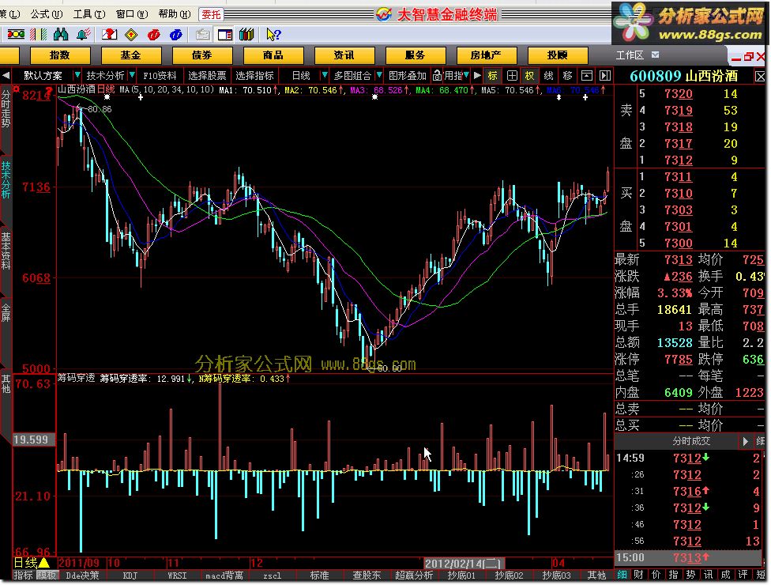This screenshot has width=771, height=585.
Task: Click the blue circular info icon
Action: (x=175, y=35)
